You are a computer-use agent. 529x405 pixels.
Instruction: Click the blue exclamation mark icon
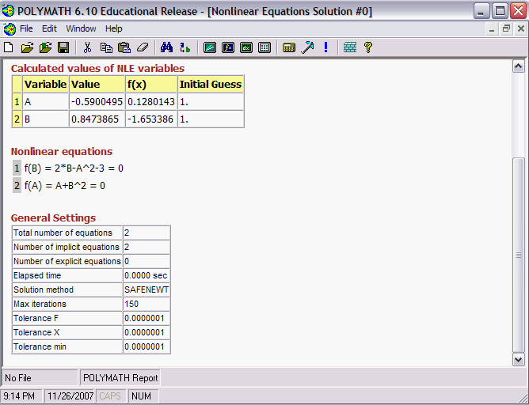click(x=325, y=47)
